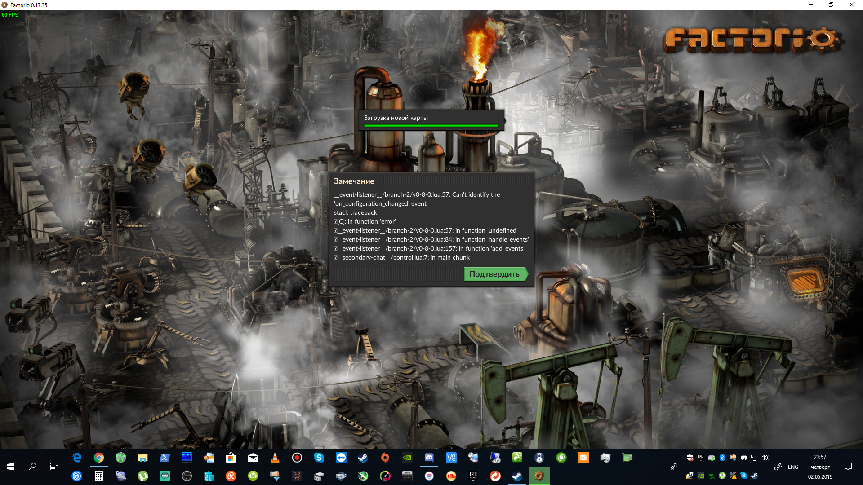863x485 pixels.
Task: Minimize the Factorio window
Action: [811, 5]
